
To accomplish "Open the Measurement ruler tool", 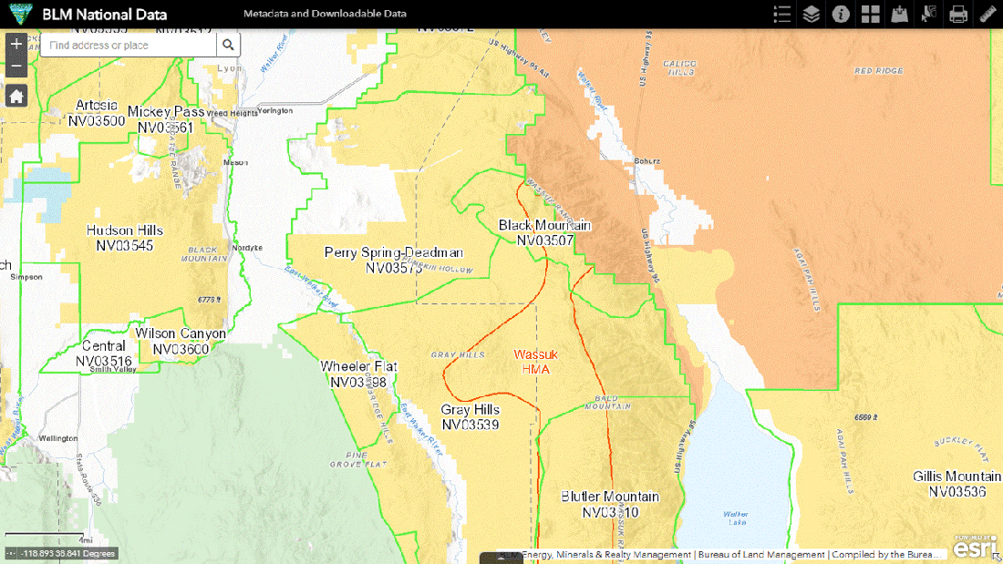I will tap(987, 14).
